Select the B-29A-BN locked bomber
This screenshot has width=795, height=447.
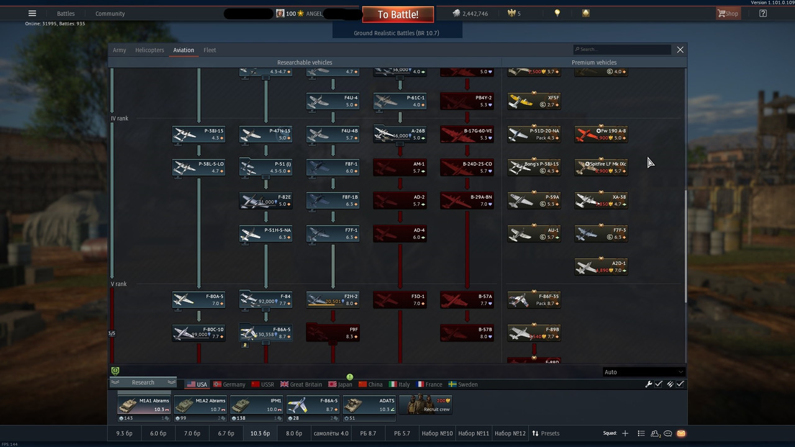tap(467, 201)
